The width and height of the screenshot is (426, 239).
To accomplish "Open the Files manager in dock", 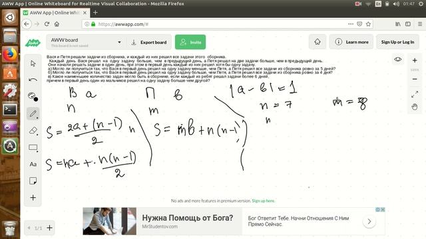I will pos(10,36).
